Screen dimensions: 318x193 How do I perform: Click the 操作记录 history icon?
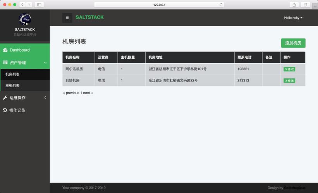point(5,110)
